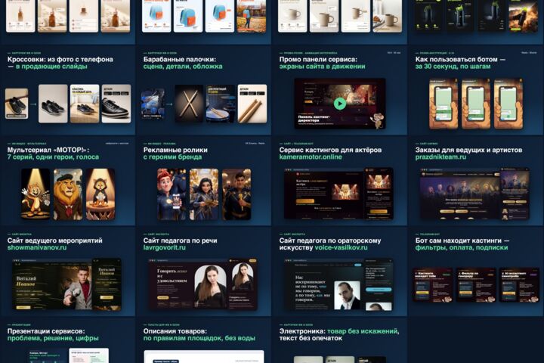Open the drumsticks detail slide on beige

pyautogui.click(x=252, y=104)
